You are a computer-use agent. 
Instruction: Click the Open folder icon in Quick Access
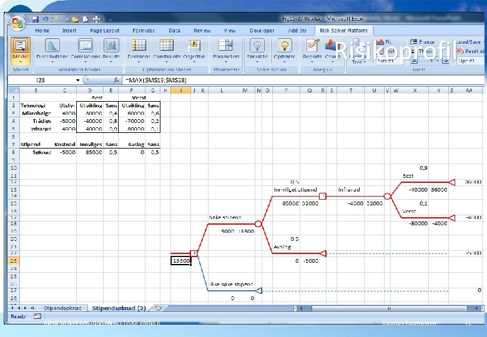point(76,19)
